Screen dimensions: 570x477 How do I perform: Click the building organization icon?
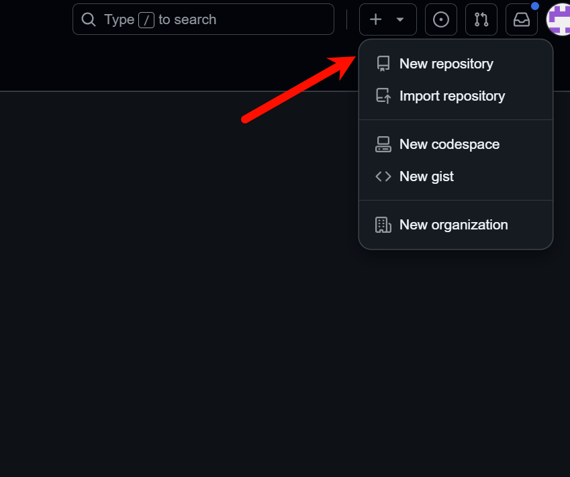pyautogui.click(x=383, y=225)
